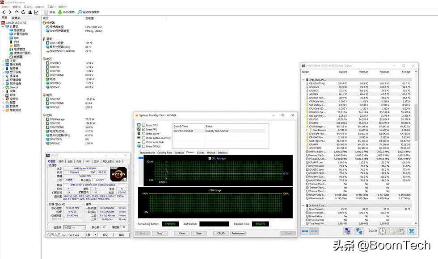Expand the DirectX tree node
This screenshot has width=438, height=259.
[x=4, y=87]
